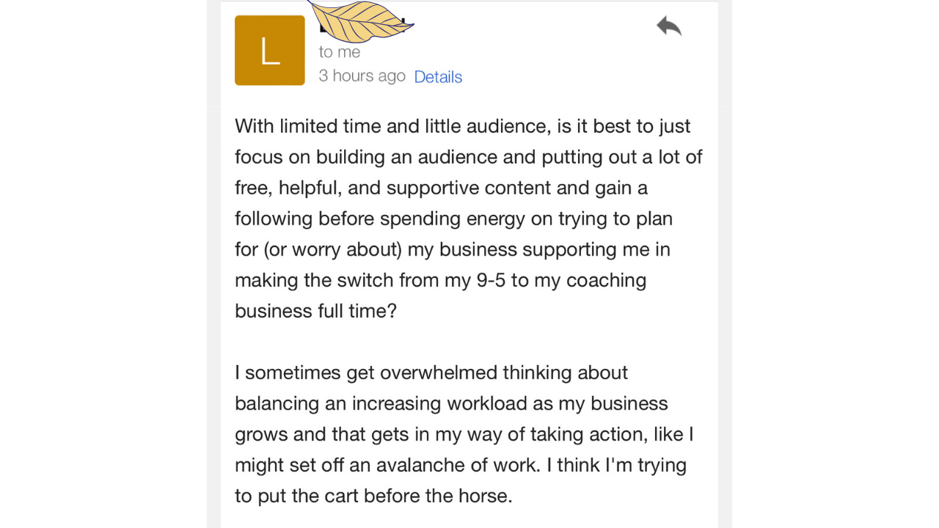Expand the "to me" recipient line
This screenshot has width=939, height=528.
339,52
